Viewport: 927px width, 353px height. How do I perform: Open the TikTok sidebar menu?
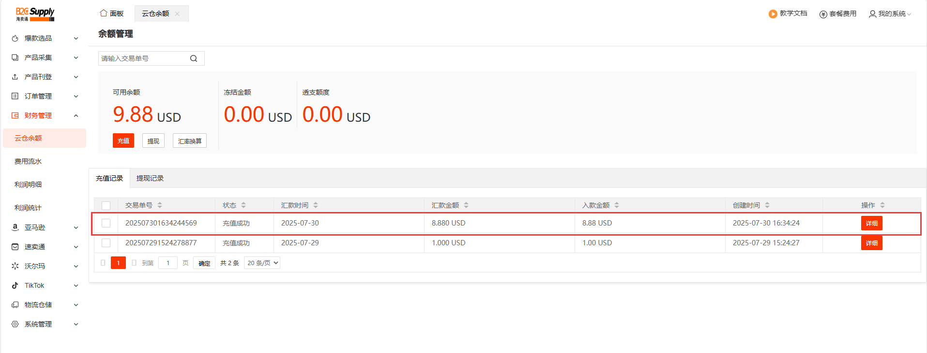point(44,285)
